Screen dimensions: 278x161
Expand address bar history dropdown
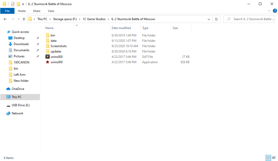[209, 19]
